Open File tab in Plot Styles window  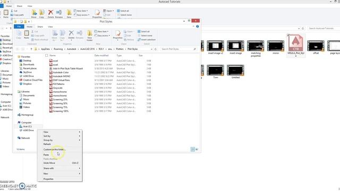click(x=19, y=27)
